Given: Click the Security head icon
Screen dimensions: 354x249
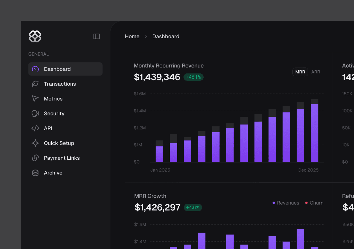Looking at the screenshot, I should click(35, 114).
